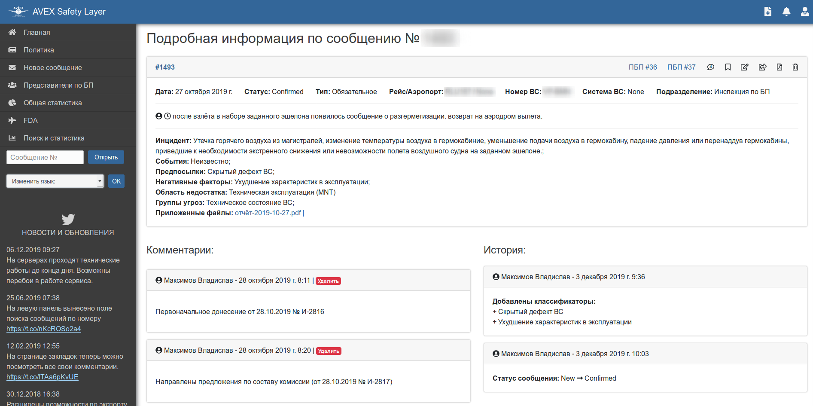Share the report using the share arrow icon
The height and width of the screenshot is (406, 813).
(x=763, y=67)
